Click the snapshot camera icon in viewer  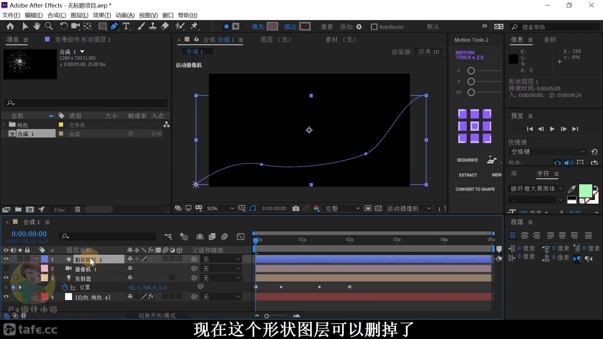pyautogui.click(x=296, y=208)
